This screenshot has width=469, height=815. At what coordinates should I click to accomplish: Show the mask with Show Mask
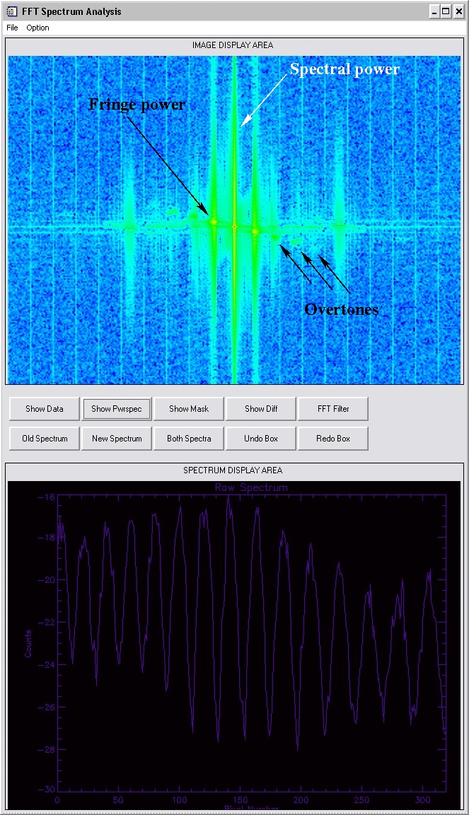click(x=189, y=408)
